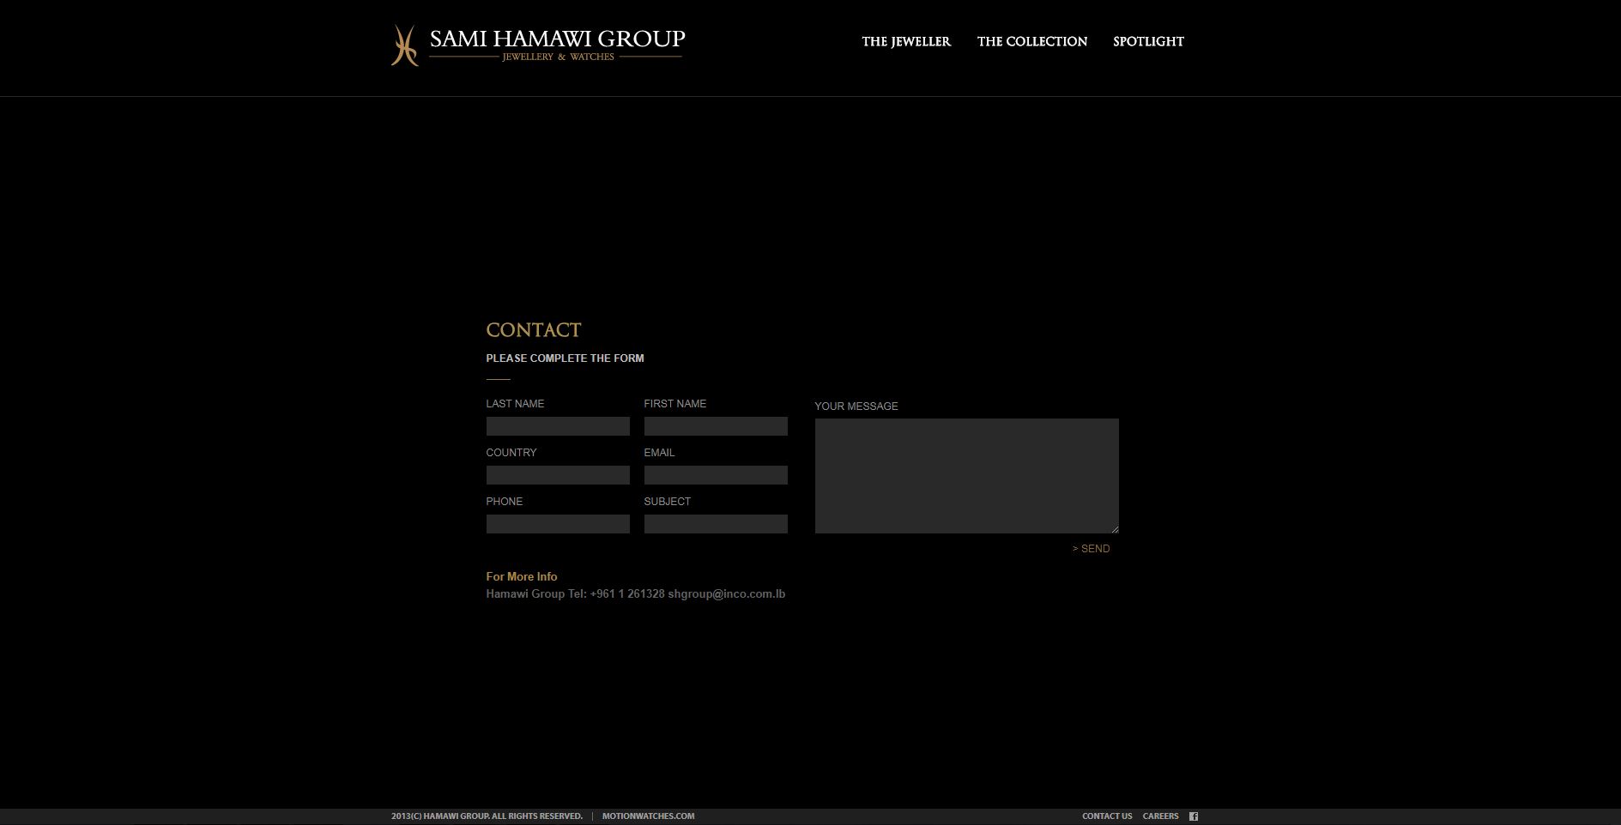Viewport: 1621px width, 825px height.
Task: Click the SAMI HAMAWI GROUP wordmark
Action: point(557,39)
